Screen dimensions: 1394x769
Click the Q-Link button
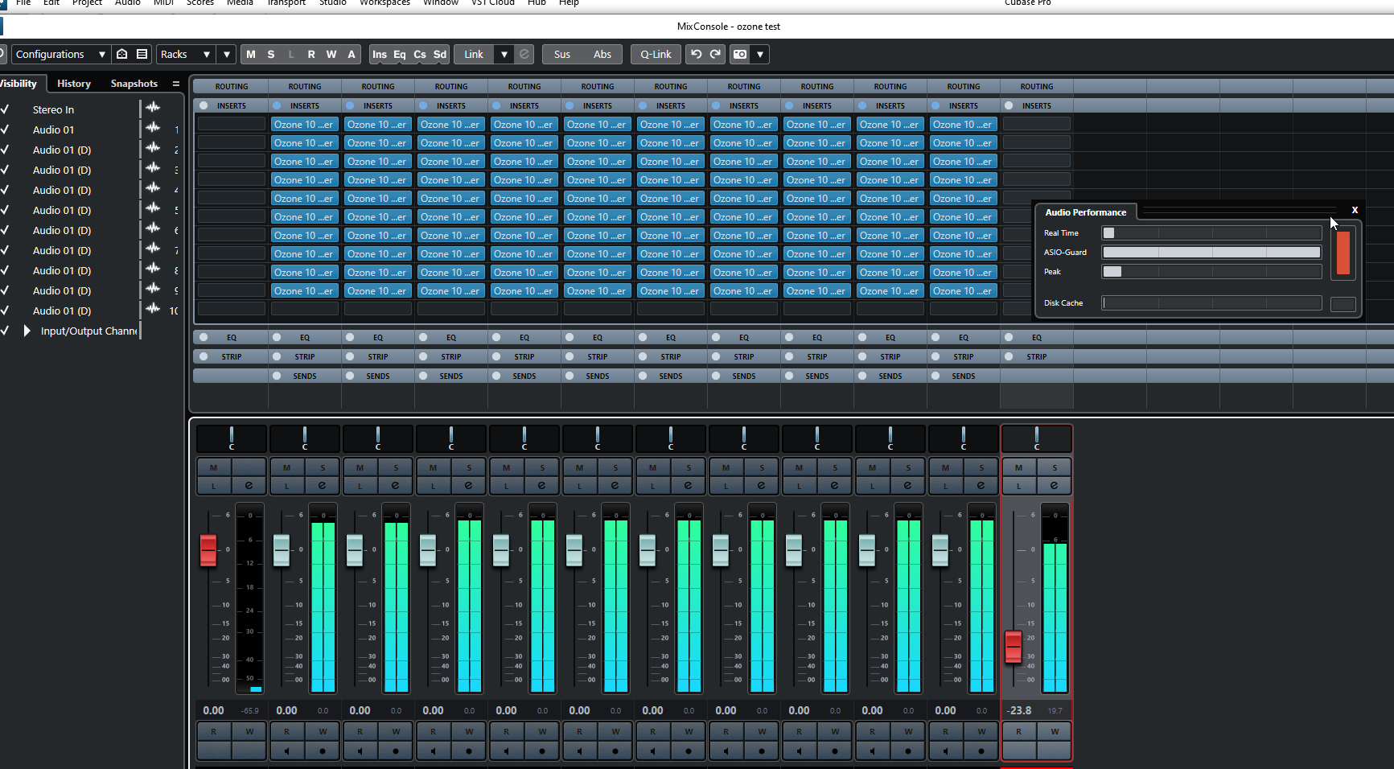point(656,54)
